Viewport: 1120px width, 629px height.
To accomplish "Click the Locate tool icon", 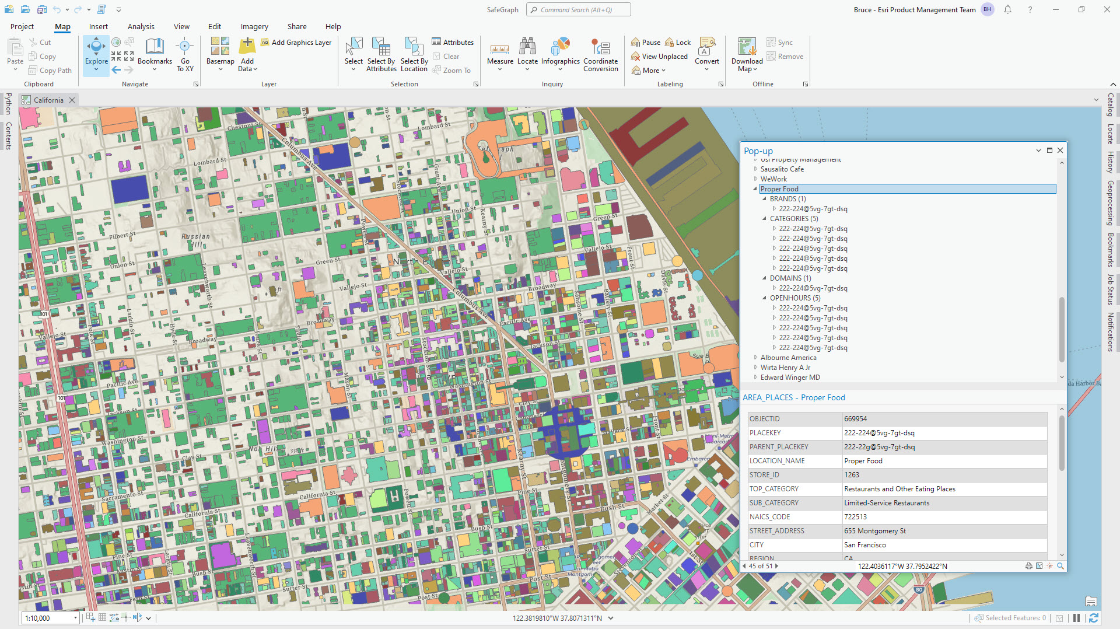I will (x=527, y=47).
